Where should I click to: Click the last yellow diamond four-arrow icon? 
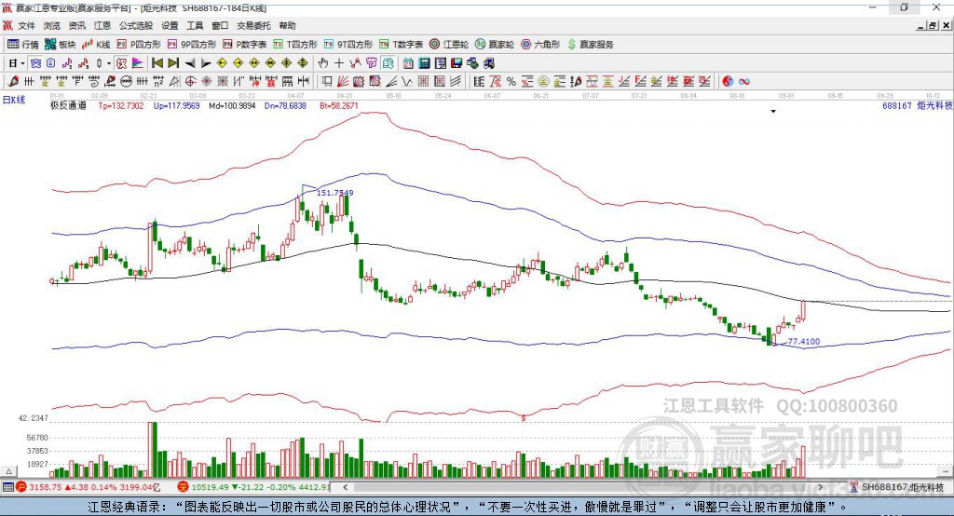(x=303, y=63)
